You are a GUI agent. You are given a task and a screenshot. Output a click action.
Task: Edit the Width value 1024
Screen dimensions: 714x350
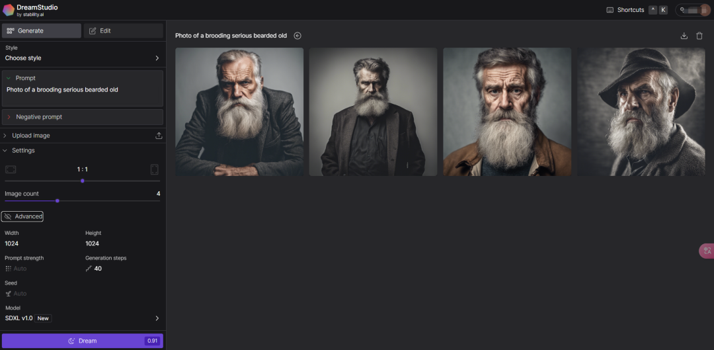tap(12, 243)
